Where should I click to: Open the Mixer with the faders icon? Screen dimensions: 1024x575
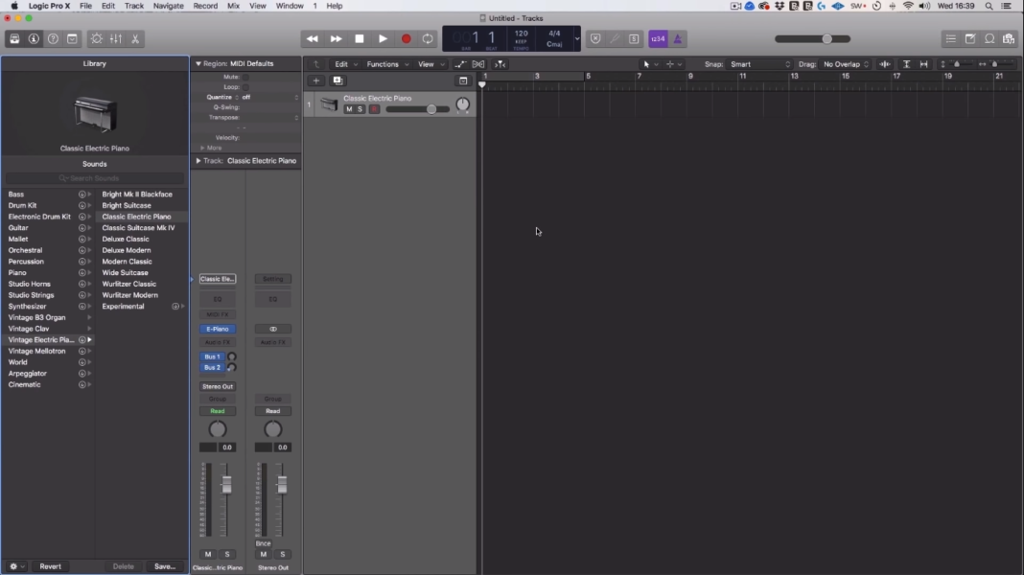(114, 38)
